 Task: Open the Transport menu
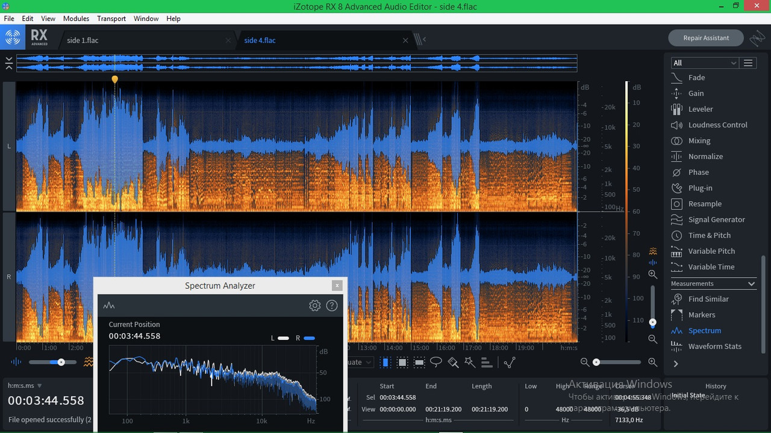click(111, 19)
